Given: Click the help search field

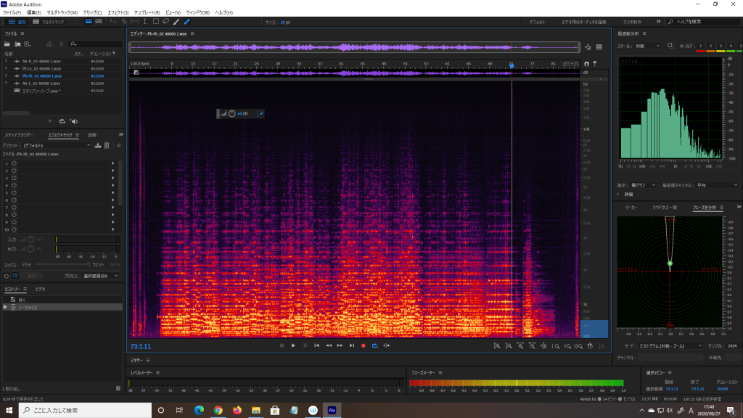Looking at the screenshot, I should (x=702, y=22).
